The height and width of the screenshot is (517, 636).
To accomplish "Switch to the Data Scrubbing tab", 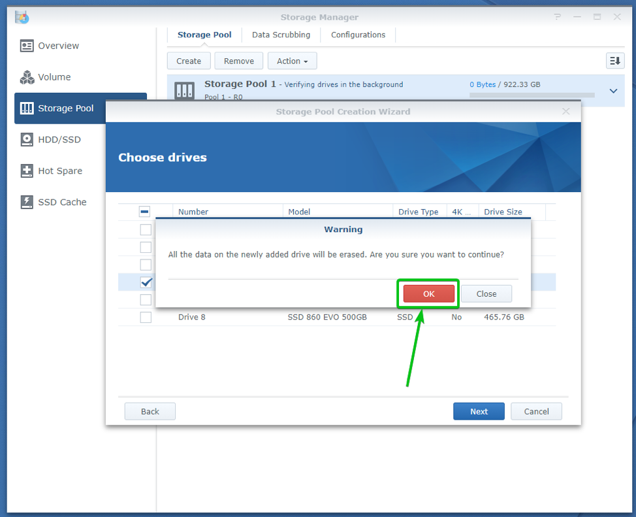I will 281,35.
